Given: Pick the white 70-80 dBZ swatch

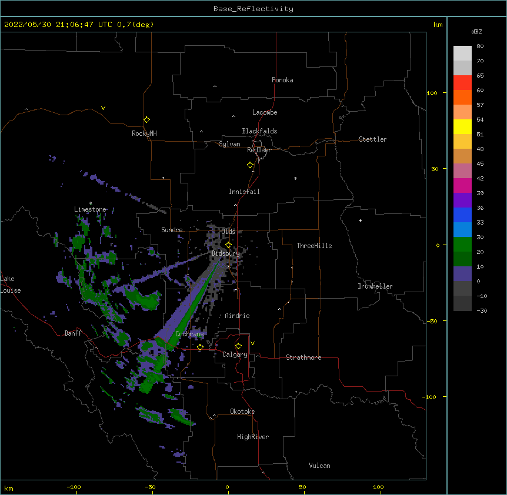Looking at the screenshot, I should click(462, 53).
